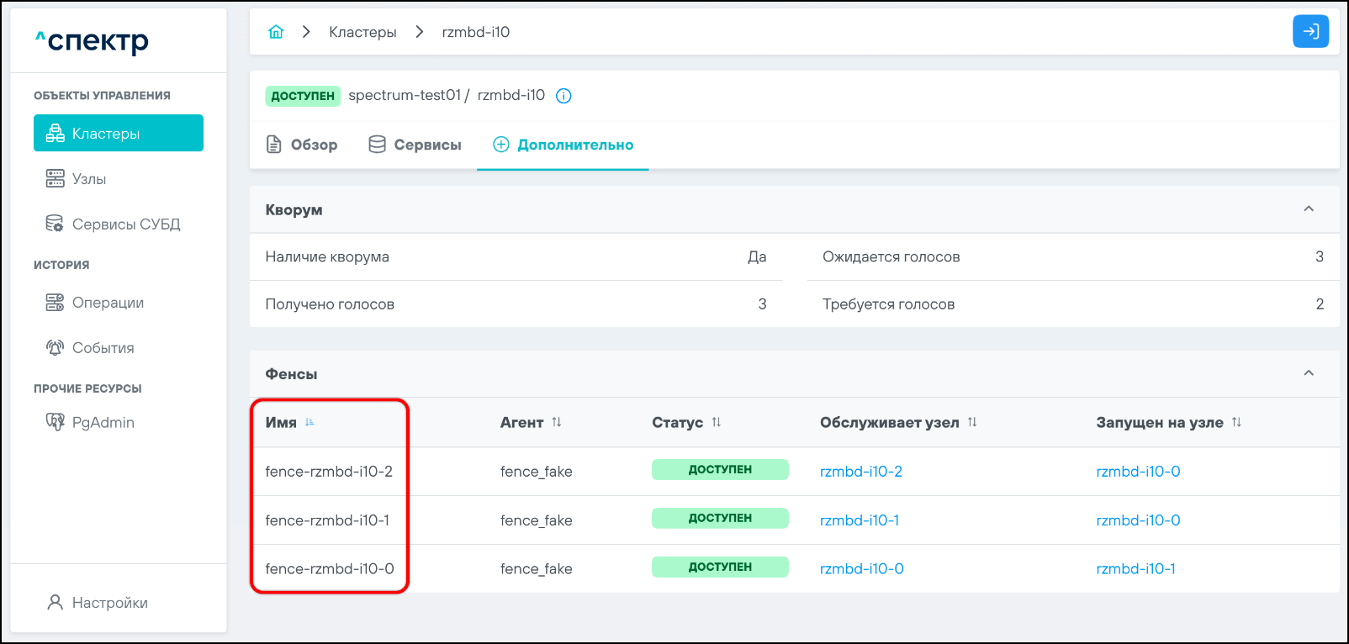This screenshot has height=644, width=1349.
Task: Sort fences by the Имя column icon
Action: (309, 422)
